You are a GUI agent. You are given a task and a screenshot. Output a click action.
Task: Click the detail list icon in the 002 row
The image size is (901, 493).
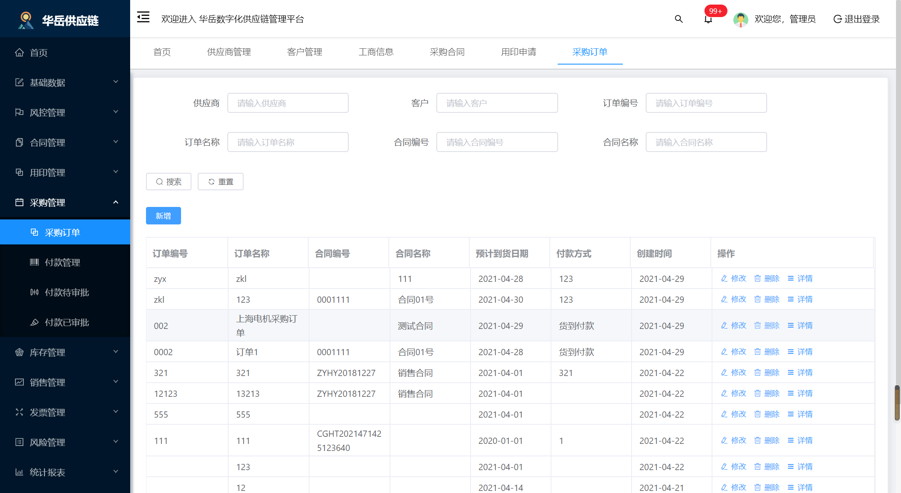790,326
